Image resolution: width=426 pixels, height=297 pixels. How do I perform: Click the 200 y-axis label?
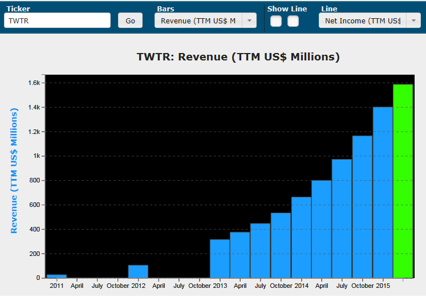(35, 254)
